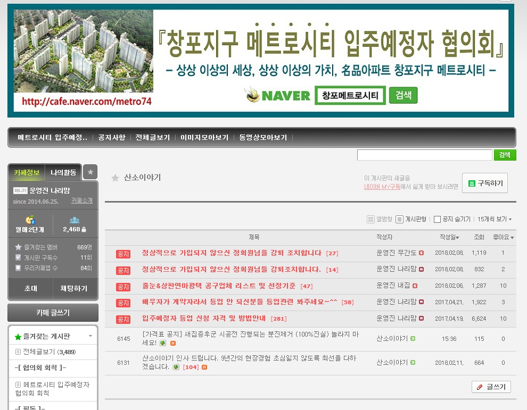527x410 pixels.
Task: Click the 카페 글쓰기 button
Action: (x=53, y=313)
